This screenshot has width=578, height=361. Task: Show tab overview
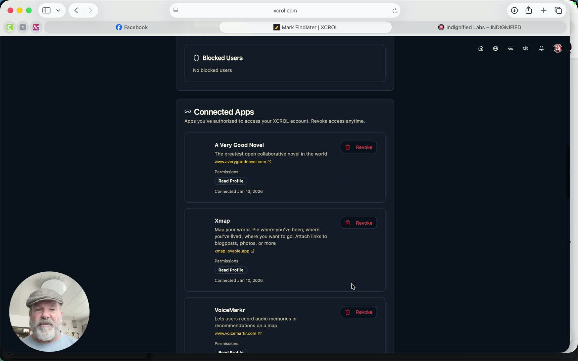tap(558, 10)
